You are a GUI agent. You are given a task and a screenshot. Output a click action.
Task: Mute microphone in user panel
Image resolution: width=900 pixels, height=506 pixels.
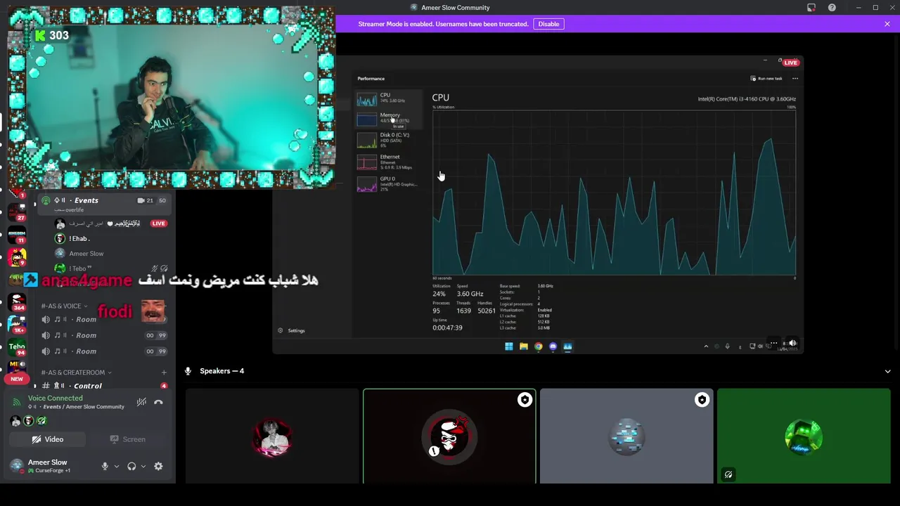tap(105, 466)
